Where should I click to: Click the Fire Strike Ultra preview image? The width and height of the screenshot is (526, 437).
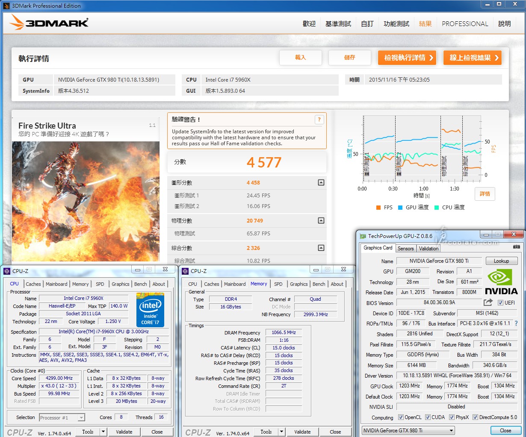86,202
